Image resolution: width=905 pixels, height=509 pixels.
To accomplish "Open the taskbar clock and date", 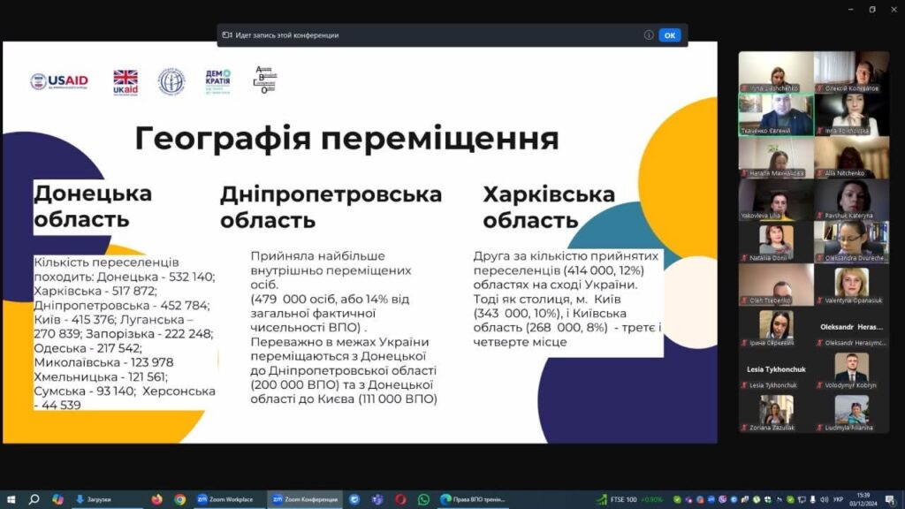I will (x=863, y=499).
